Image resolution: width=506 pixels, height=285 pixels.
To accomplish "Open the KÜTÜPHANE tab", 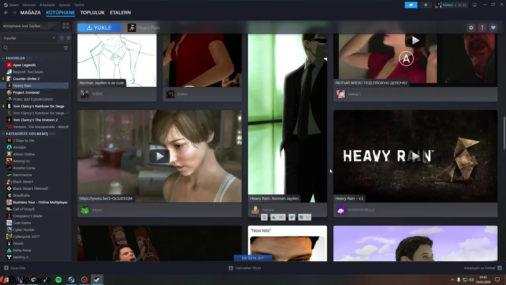I will pyautogui.click(x=60, y=13).
